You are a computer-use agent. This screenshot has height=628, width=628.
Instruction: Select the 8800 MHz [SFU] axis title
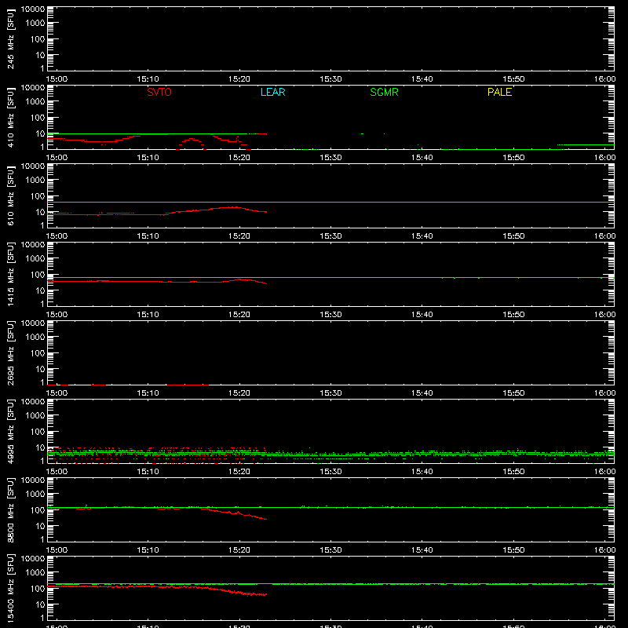coord(11,509)
